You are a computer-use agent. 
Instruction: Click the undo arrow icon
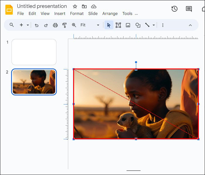37,25
